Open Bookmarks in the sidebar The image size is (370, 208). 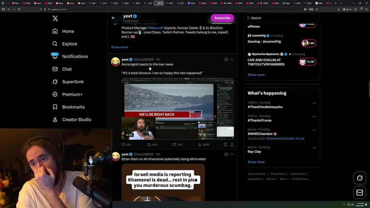coord(69,107)
